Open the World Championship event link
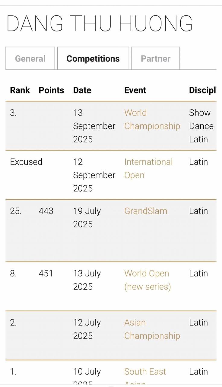The height and width of the screenshot is (387, 222). pos(152,119)
